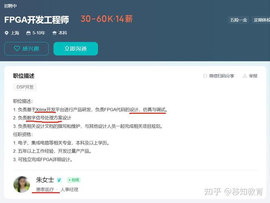This screenshot has height=203, width=270.
Task: Click the recruiter name 朱女士
Action: point(45,180)
